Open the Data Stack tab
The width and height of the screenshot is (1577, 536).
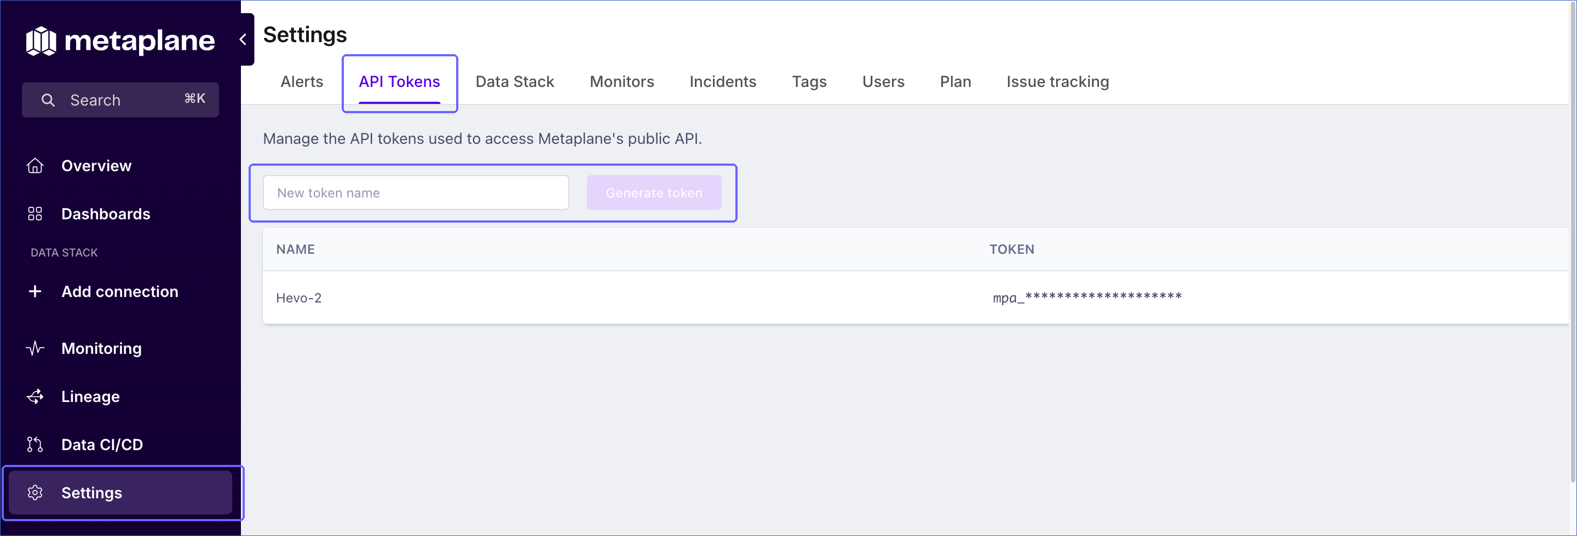click(515, 81)
